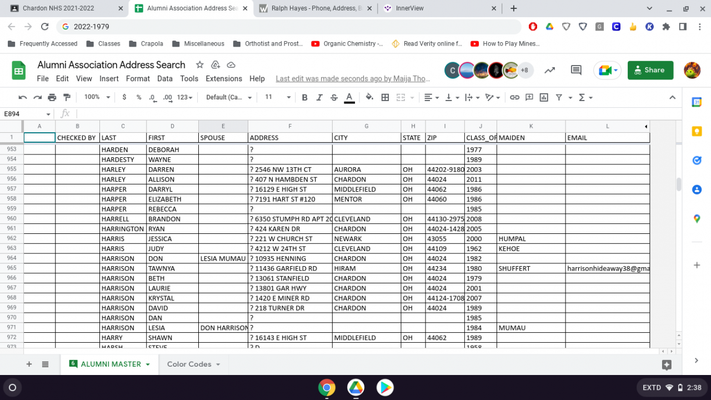
Task: Move document with the folder icon
Action: (216, 65)
